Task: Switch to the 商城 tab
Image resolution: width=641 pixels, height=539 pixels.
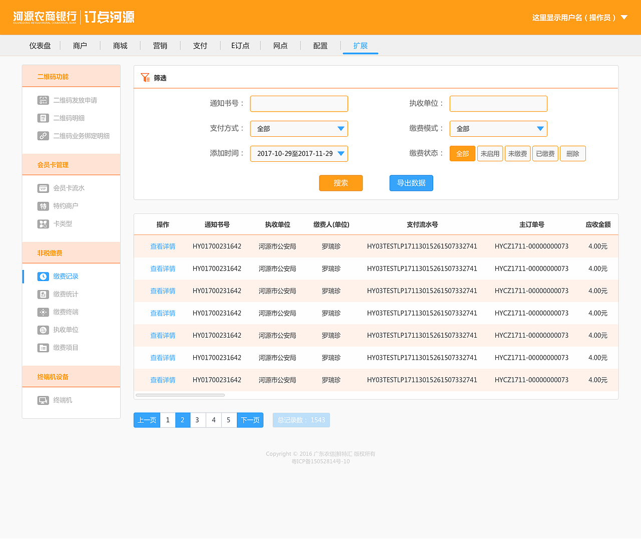Action: point(120,46)
